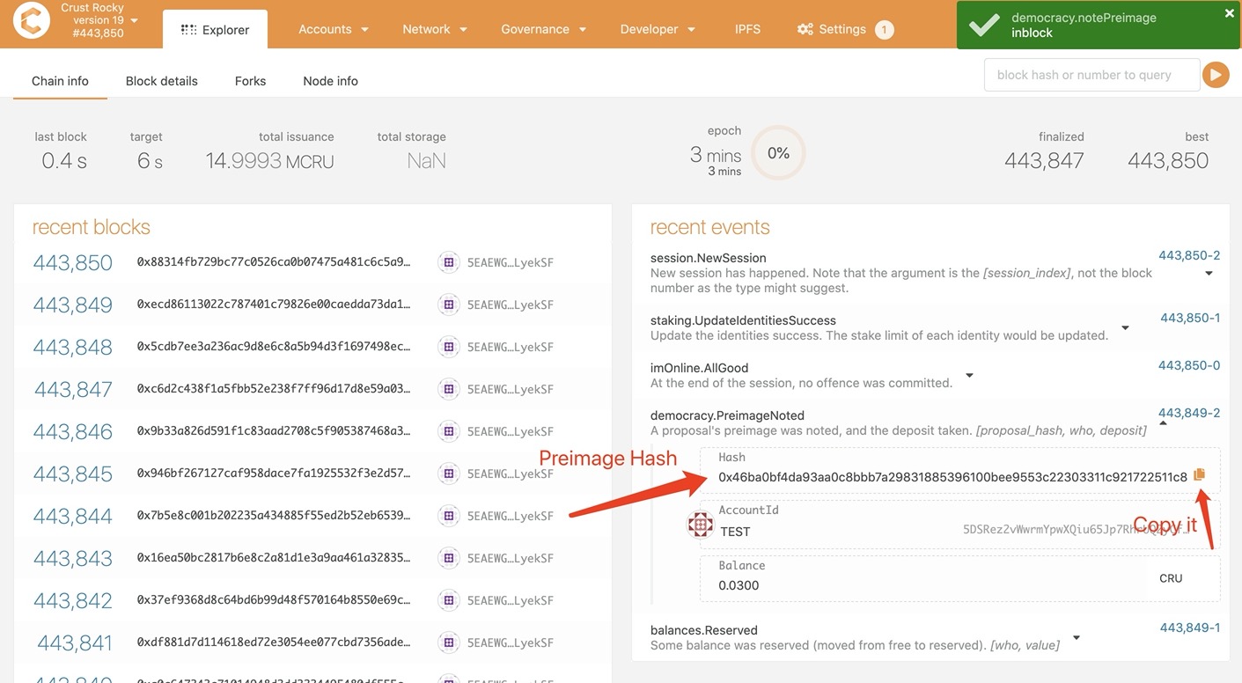Click the TEST account name

[x=735, y=532]
